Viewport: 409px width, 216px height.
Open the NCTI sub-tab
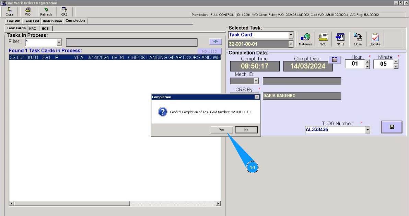46,29
